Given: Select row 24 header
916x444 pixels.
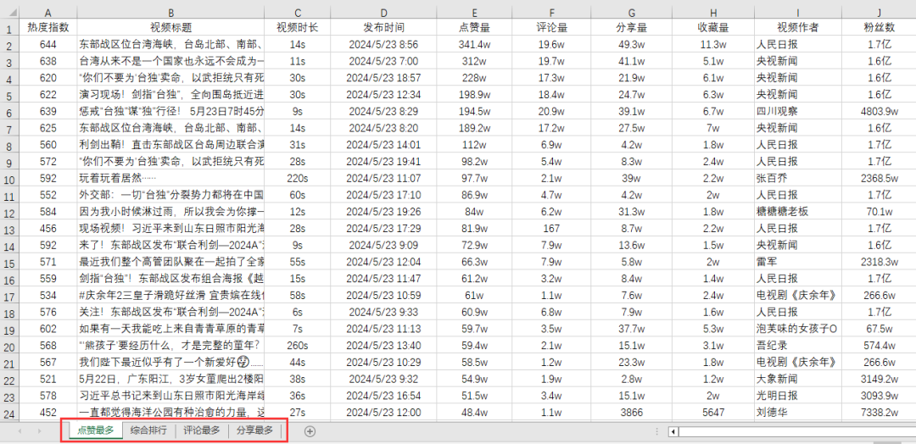Looking at the screenshot, I should pyautogui.click(x=9, y=413).
